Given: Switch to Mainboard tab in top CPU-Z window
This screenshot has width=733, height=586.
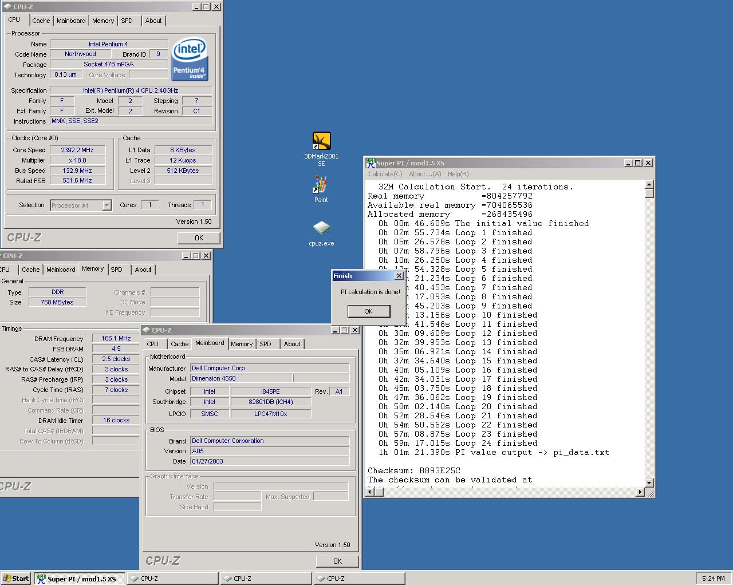Looking at the screenshot, I should [x=71, y=21].
